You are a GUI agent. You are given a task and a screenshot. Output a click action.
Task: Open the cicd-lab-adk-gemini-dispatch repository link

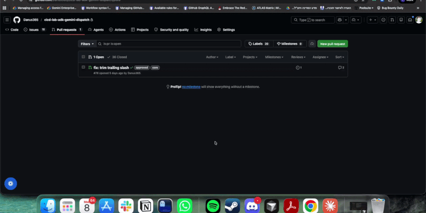(67, 20)
